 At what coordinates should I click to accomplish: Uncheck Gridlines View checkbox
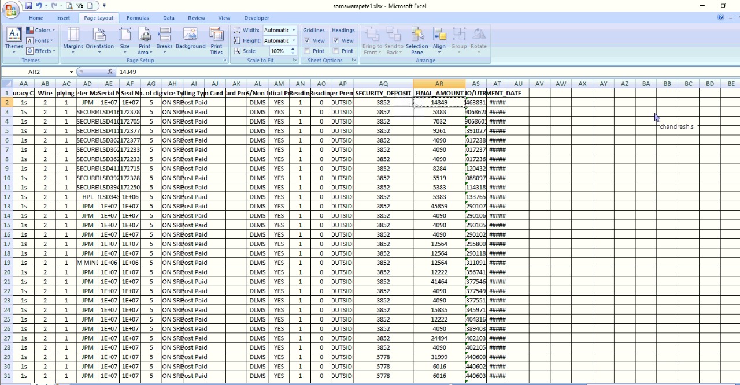pyautogui.click(x=307, y=41)
